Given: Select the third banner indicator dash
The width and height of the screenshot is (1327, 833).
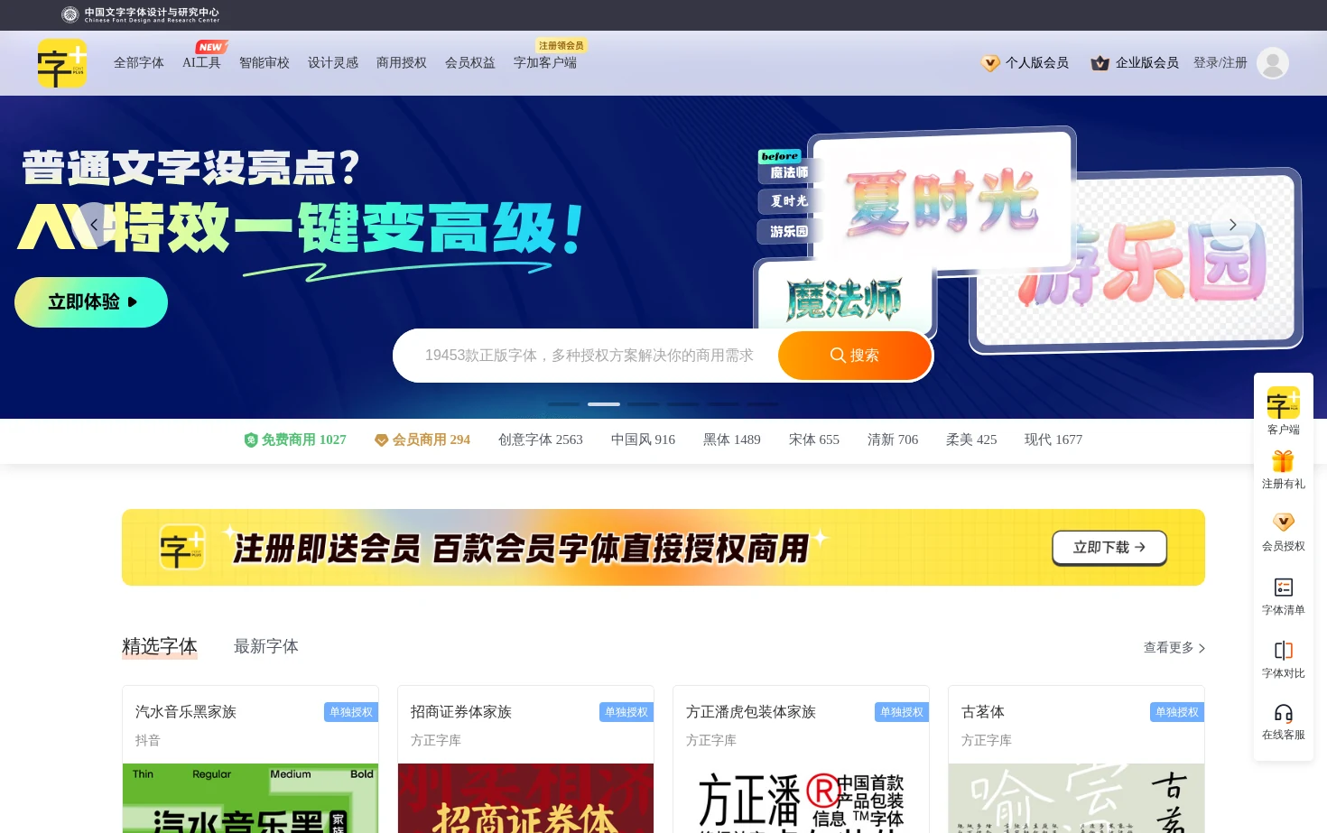Looking at the screenshot, I should [x=644, y=404].
